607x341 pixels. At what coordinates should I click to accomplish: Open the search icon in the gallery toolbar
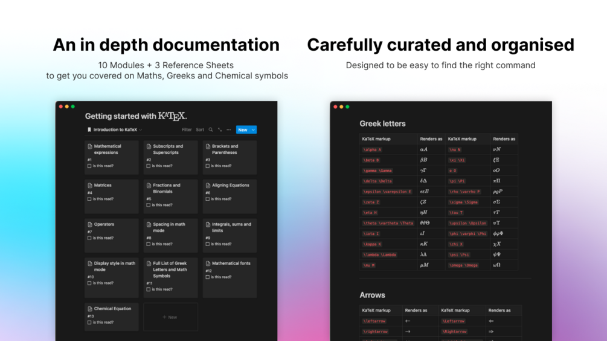(x=211, y=130)
